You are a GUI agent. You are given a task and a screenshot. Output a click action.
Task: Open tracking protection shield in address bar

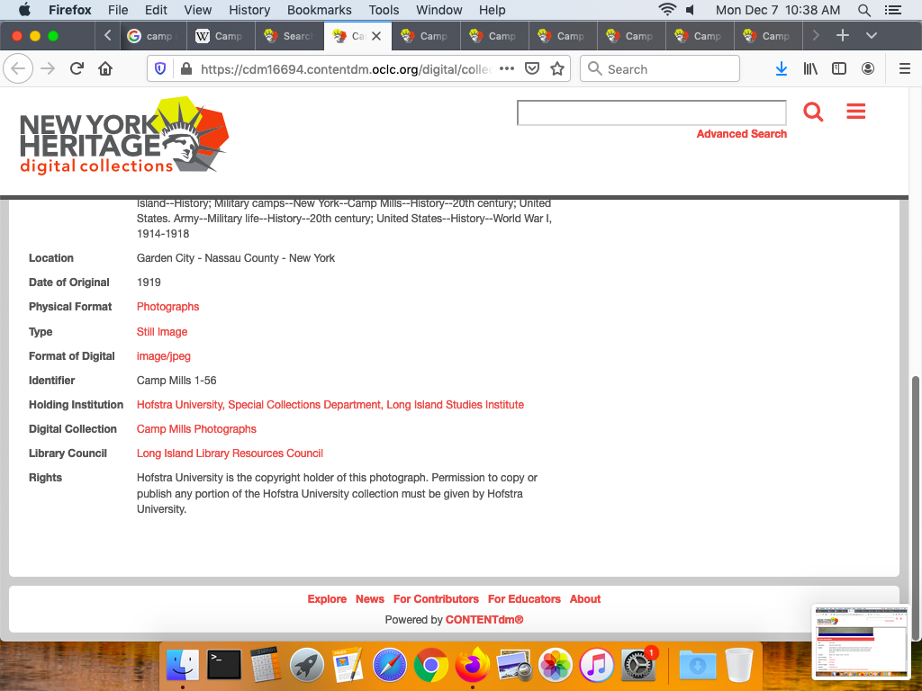pyautogui.click(x=160, y=69)
